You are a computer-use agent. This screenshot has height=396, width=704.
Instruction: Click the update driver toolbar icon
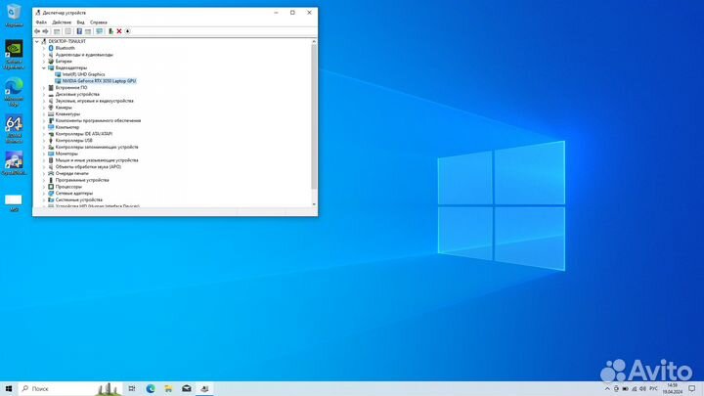[x=110, y=31]
